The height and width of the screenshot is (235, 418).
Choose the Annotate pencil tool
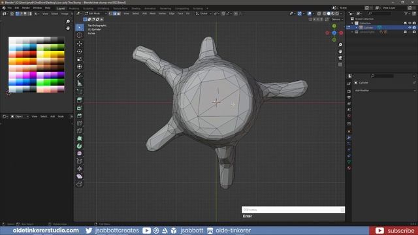click(80, 76)
